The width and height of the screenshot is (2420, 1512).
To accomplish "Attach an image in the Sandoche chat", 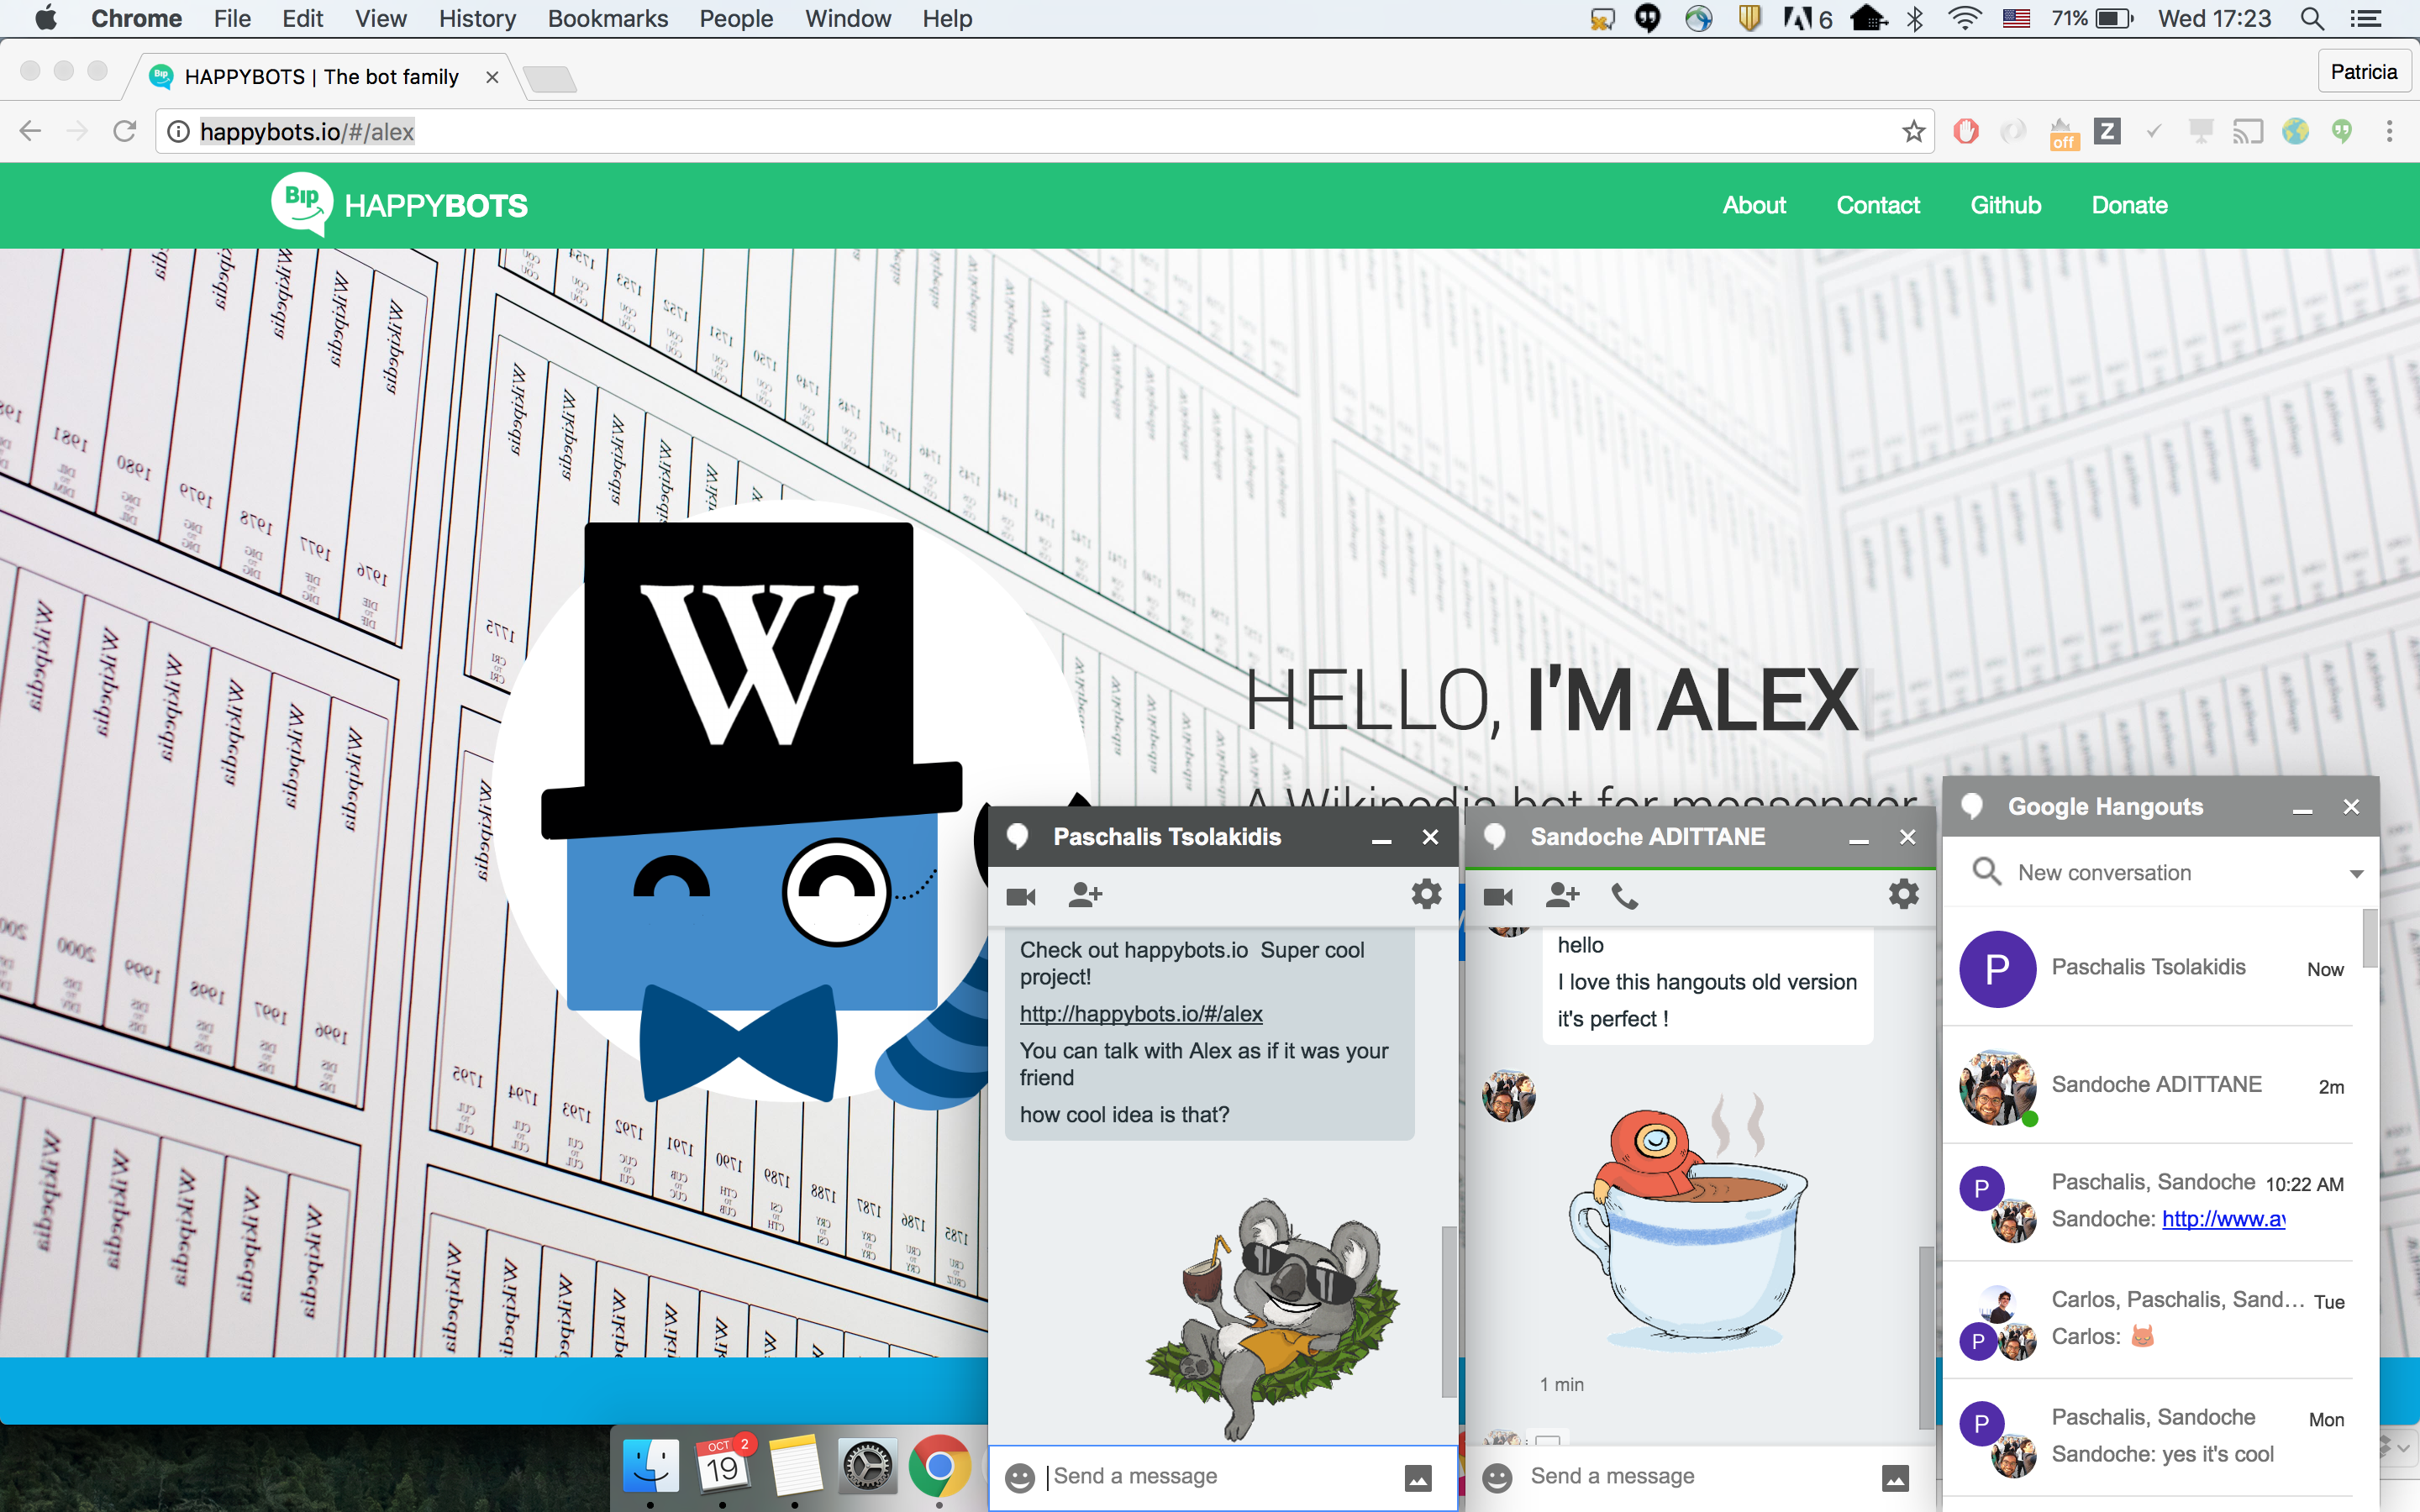I will (1897, 1477).
